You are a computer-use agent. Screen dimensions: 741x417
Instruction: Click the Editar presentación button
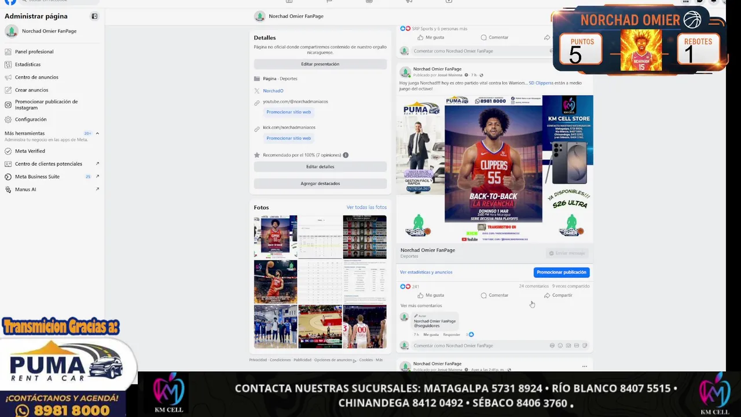click(x=320, y=64)
